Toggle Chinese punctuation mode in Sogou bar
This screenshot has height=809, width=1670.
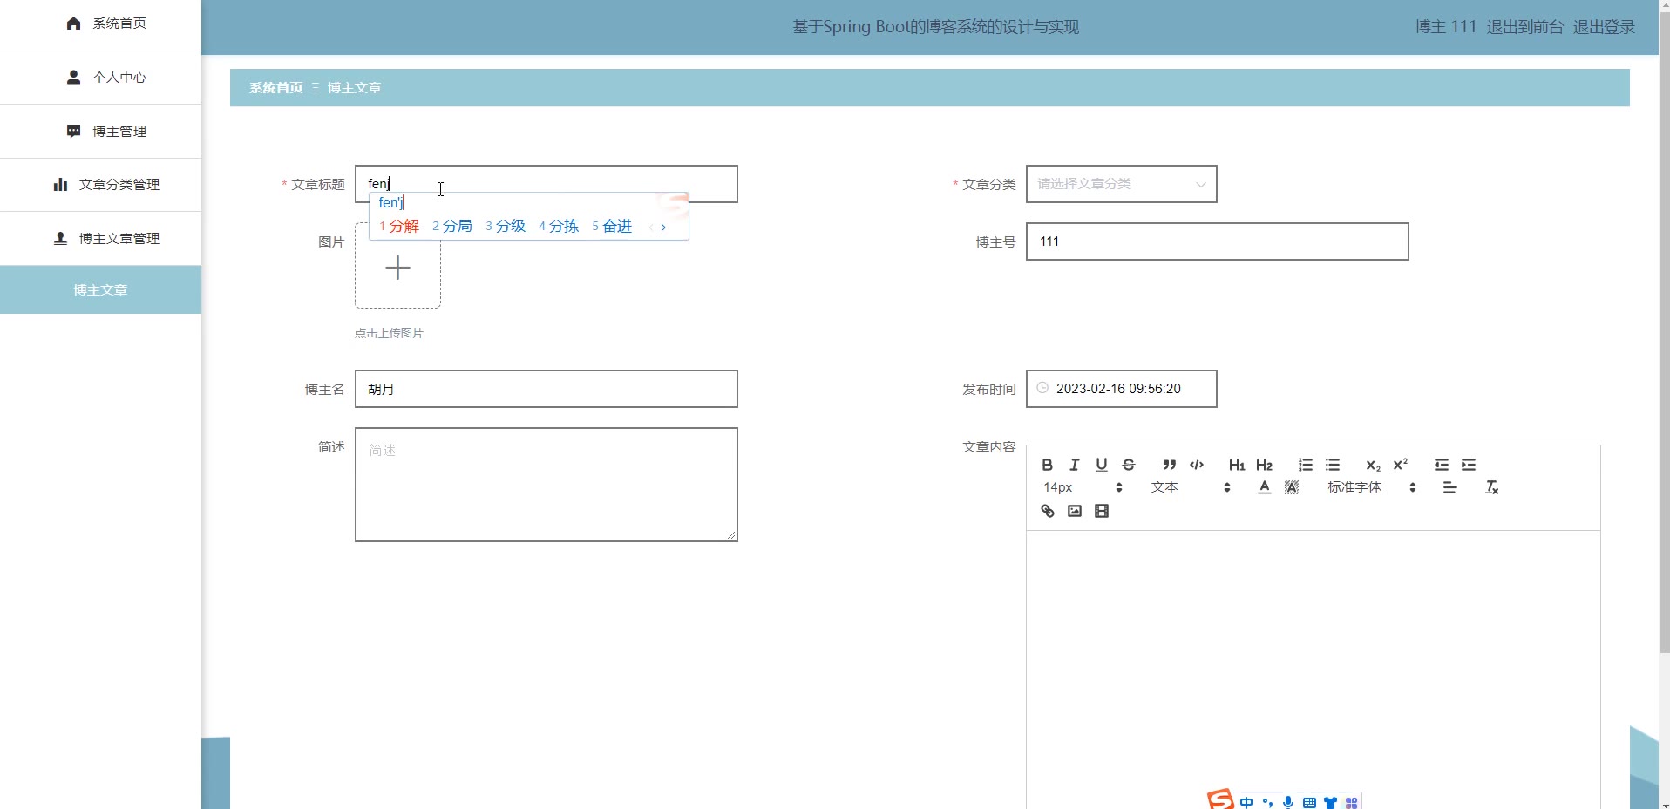(x=1267, y=802)
